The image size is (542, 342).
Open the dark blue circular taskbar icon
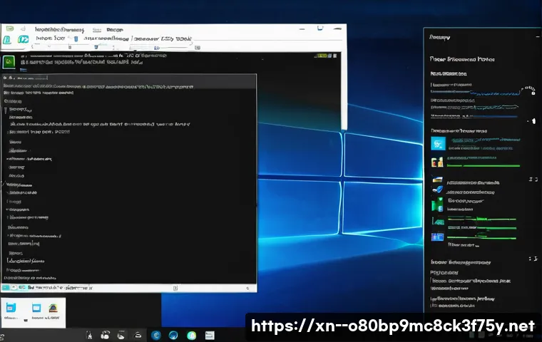click(156, 335)
